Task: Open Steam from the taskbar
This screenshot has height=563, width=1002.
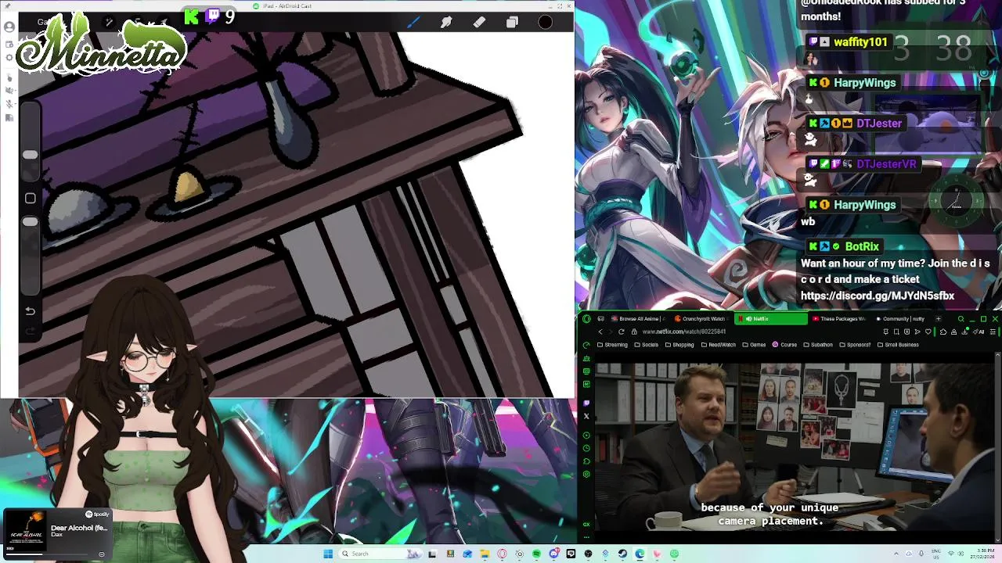Action: point(622,554)
